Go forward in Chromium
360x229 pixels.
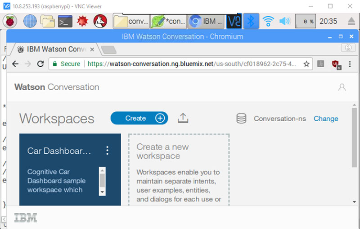click(28, 64)
